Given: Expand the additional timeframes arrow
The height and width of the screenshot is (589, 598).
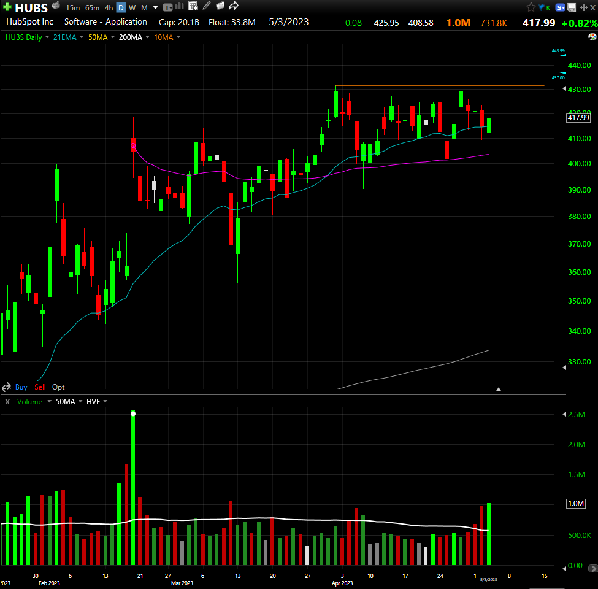Looking at the screenshot, I should pos(155,7).
